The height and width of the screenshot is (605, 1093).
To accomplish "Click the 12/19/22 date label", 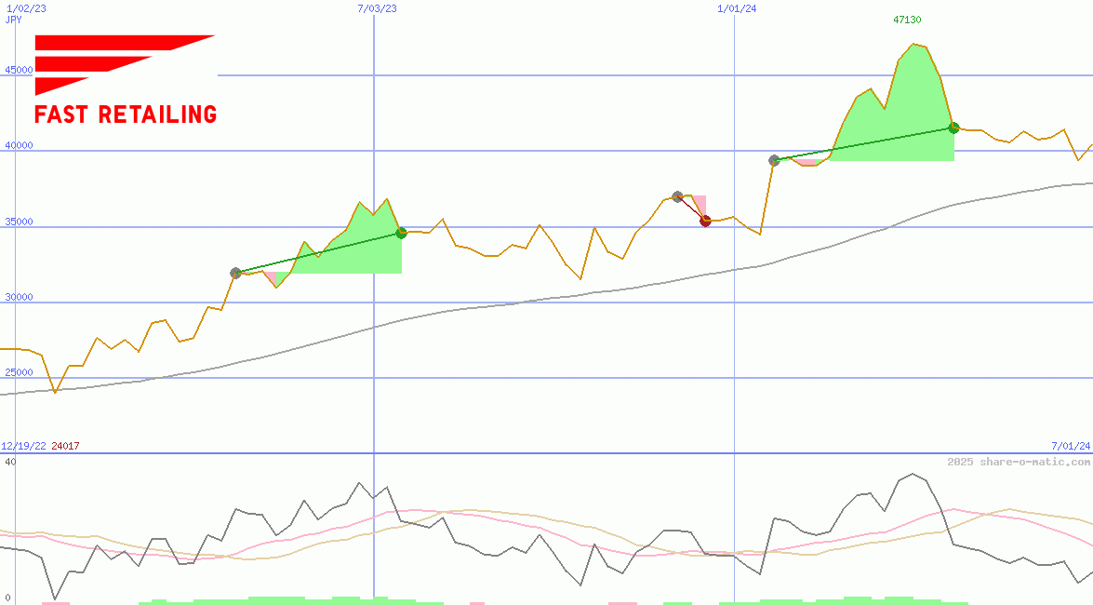I will tap(23, 446).
